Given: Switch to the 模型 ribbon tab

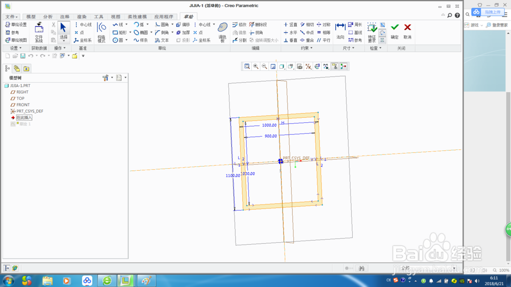Looking at the screenshot, I should 31,17.
